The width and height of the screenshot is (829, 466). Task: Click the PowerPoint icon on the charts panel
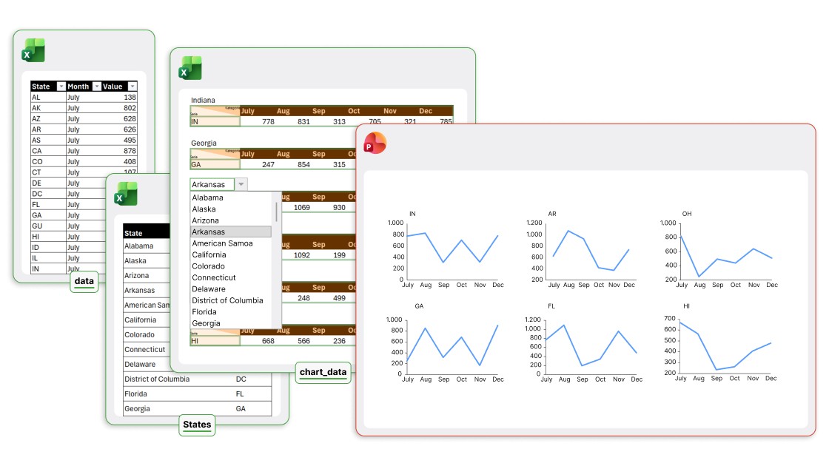pyautogui.click(x=375, y=142)
